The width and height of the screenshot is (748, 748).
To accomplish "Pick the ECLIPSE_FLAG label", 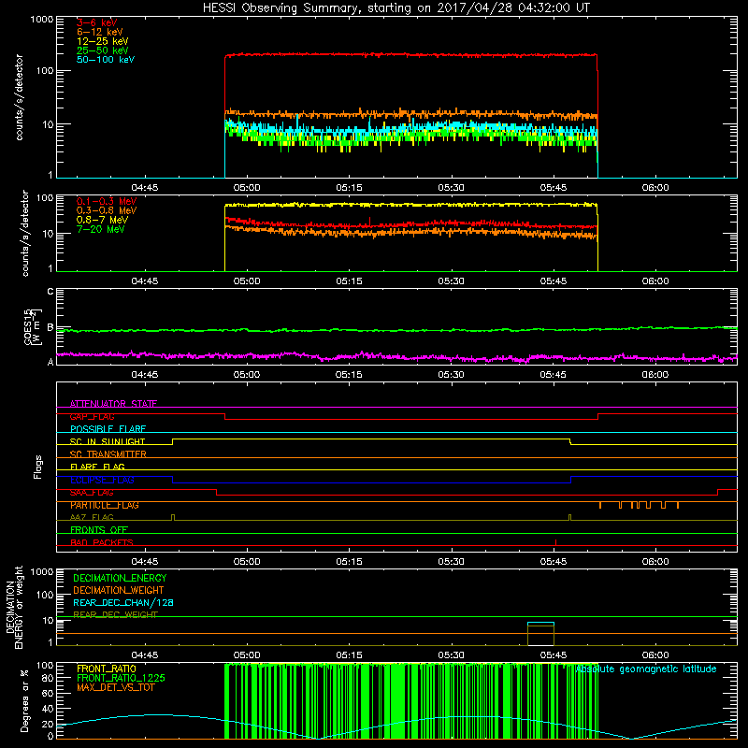I will point(102,480).
